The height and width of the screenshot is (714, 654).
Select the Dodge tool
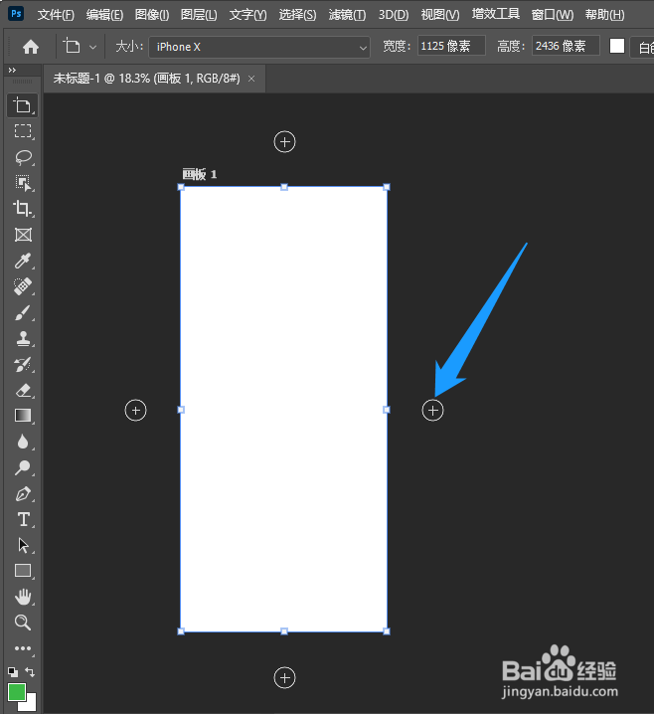tap(22, 467)
